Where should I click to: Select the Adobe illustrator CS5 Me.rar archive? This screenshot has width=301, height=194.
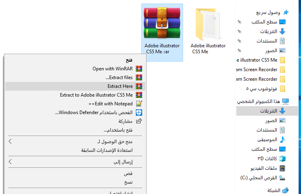[x=162, y=32]
